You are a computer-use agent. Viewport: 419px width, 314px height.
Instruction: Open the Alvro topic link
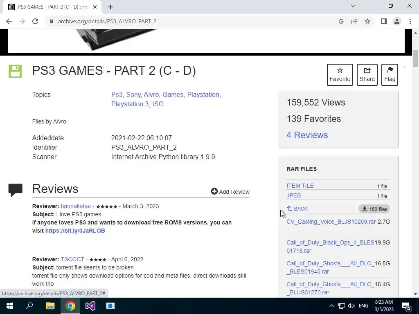(151, 94)
